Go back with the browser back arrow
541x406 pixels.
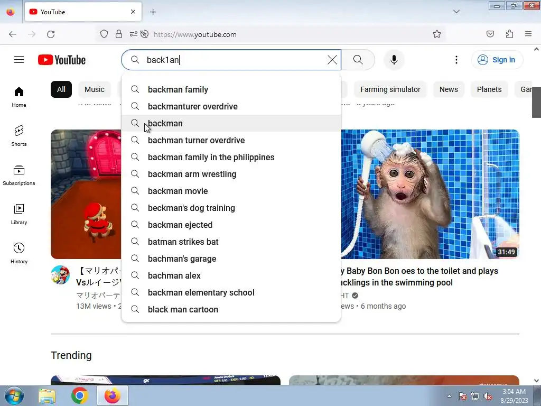pos(13,34)
